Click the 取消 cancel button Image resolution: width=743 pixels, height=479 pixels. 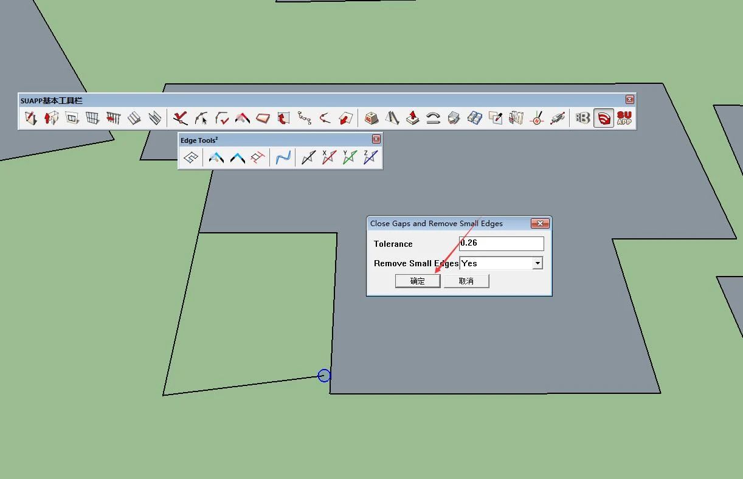(x=466, y=281)
